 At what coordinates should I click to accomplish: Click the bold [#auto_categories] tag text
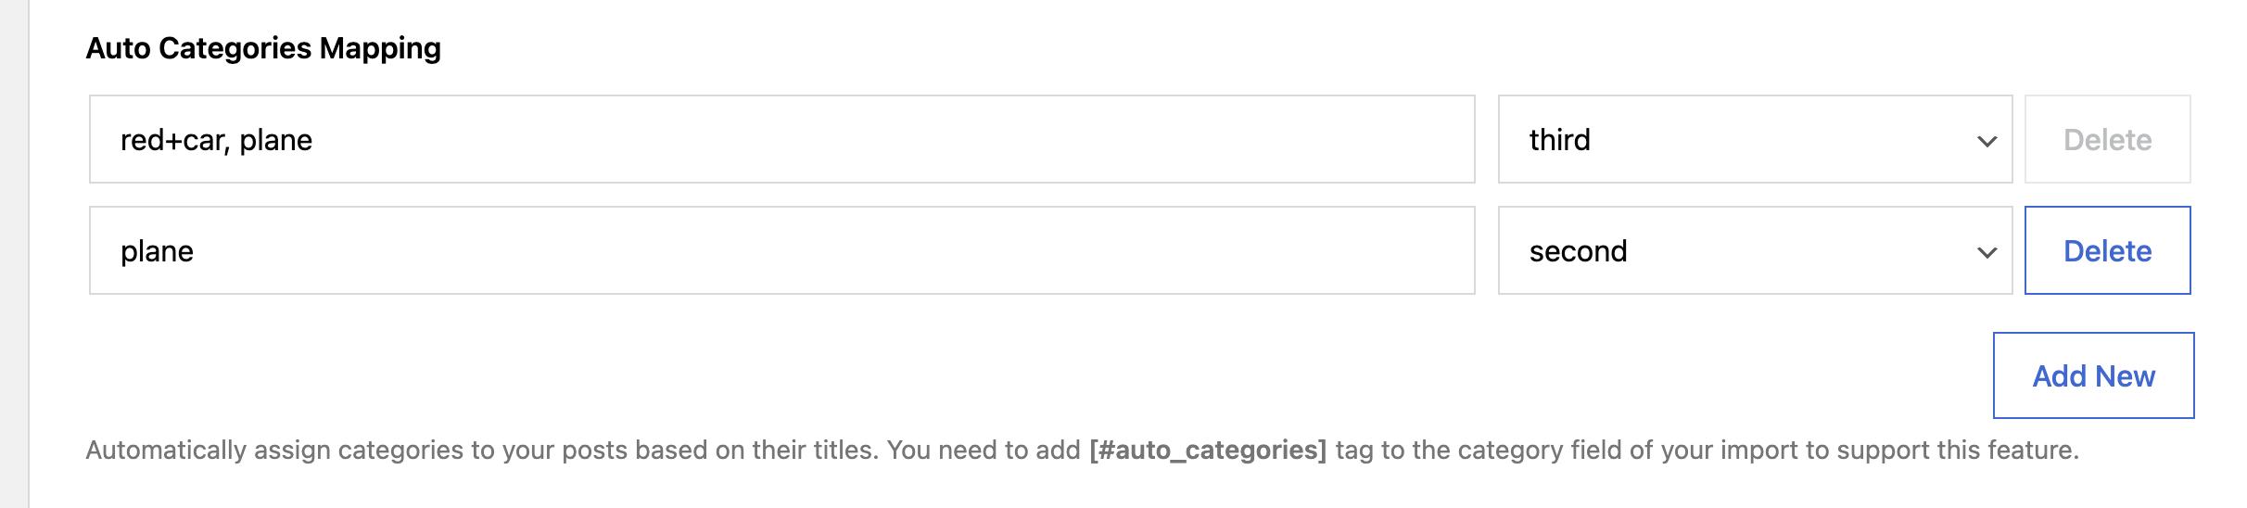1208,451
